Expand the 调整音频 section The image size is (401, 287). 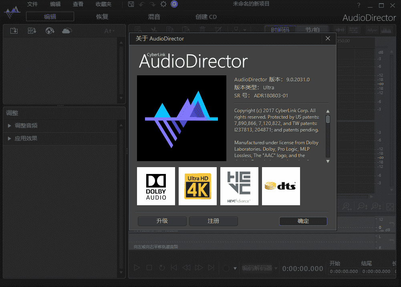click(26, 125)
